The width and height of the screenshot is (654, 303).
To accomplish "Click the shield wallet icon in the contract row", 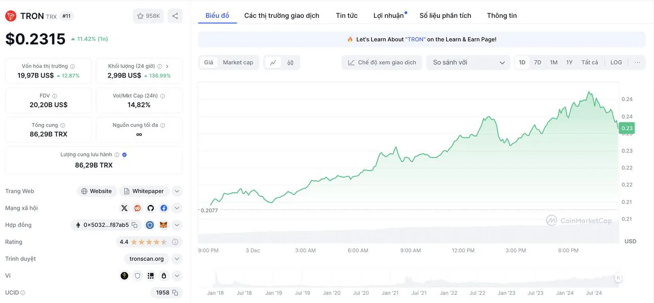I will tap(150, 225).
